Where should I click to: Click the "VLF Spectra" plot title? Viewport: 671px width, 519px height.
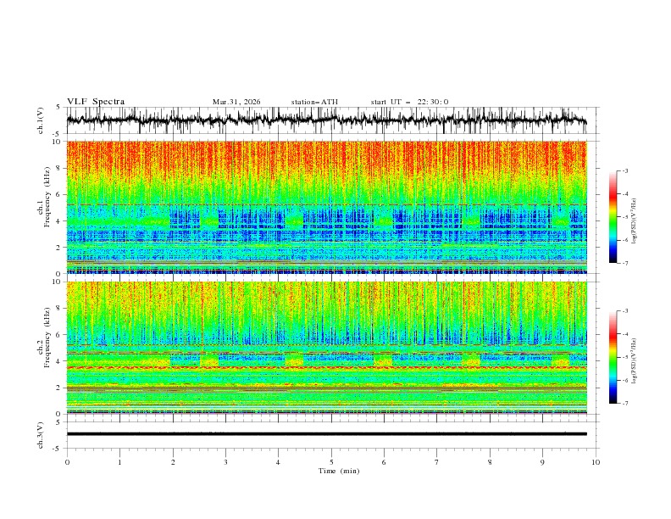[x=96, y=102]
